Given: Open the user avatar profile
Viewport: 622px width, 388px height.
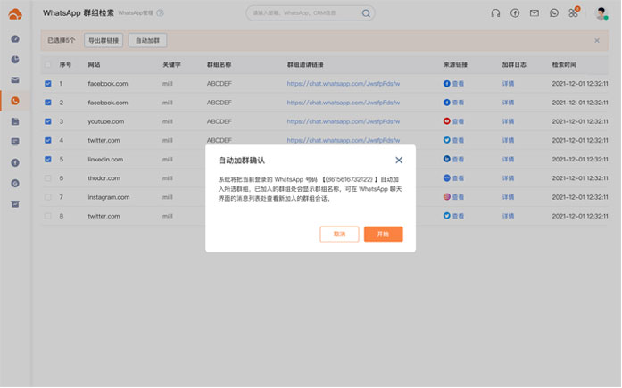Looking at the screenshot, I should pos(601,13).
